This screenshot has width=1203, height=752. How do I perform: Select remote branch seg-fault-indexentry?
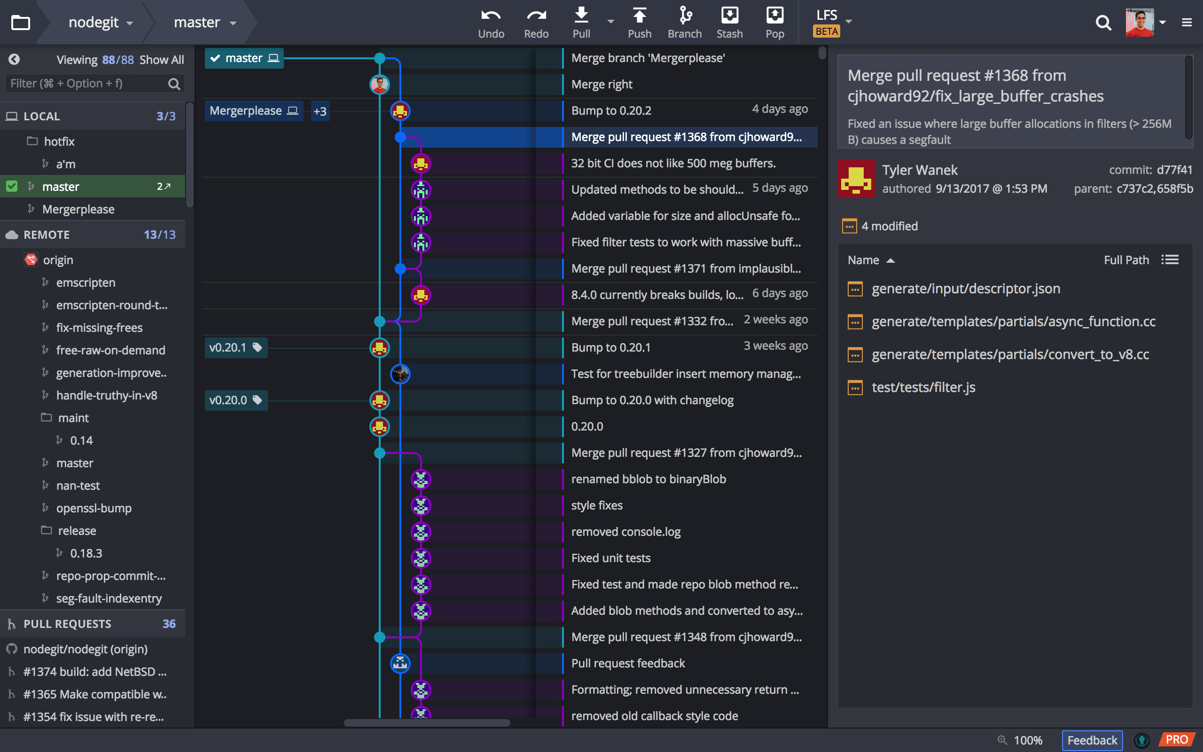(109, 598)
